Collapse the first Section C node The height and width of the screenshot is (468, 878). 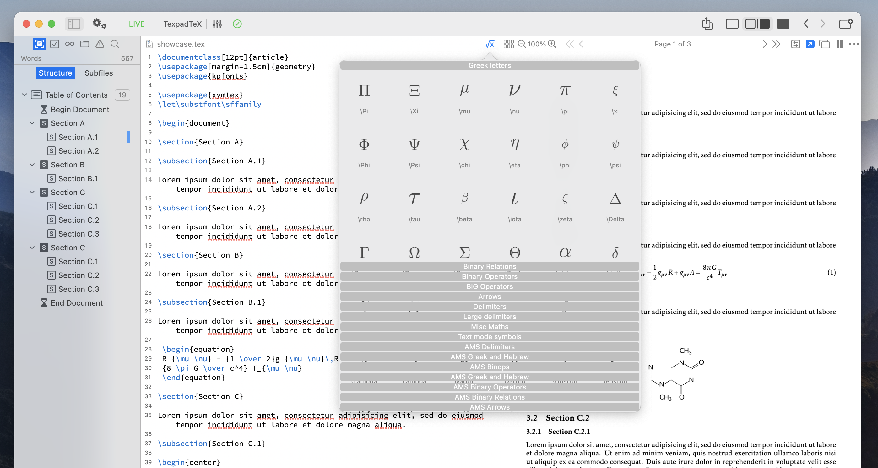click(32, 192)
